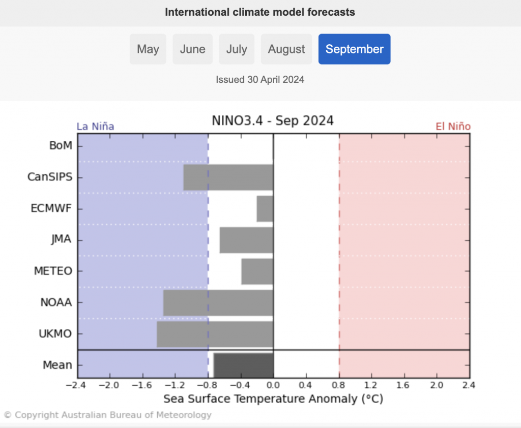The width and height of the screenshot is (521, 428).
Task: Select the June month tab
Action: 192,49
